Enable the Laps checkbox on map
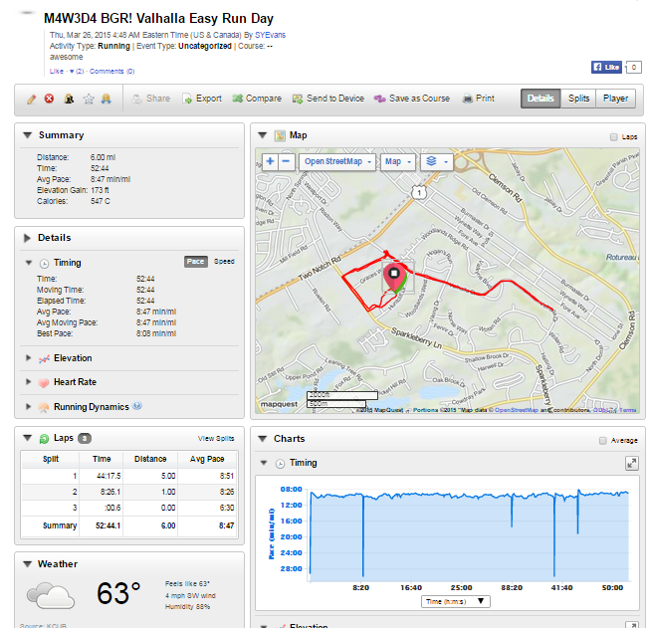 [613, 136]
